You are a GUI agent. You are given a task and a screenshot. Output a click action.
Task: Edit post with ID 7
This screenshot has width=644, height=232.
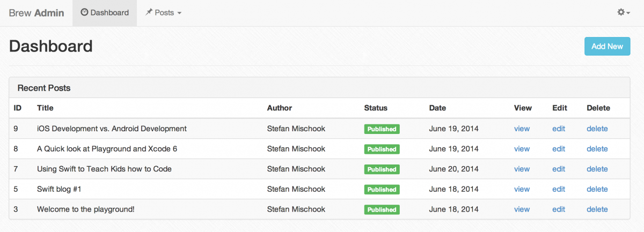click(x=559, y=169)
